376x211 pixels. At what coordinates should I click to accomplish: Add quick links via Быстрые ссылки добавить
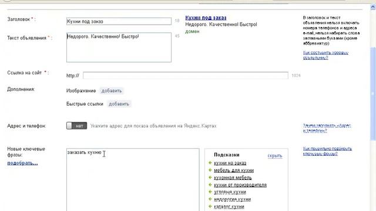point(119,104)
